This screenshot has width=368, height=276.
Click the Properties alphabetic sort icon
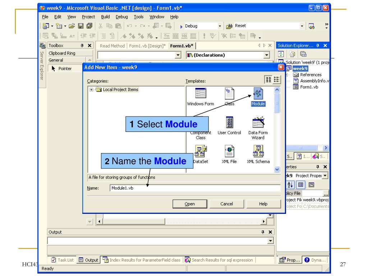click(290, 185)
